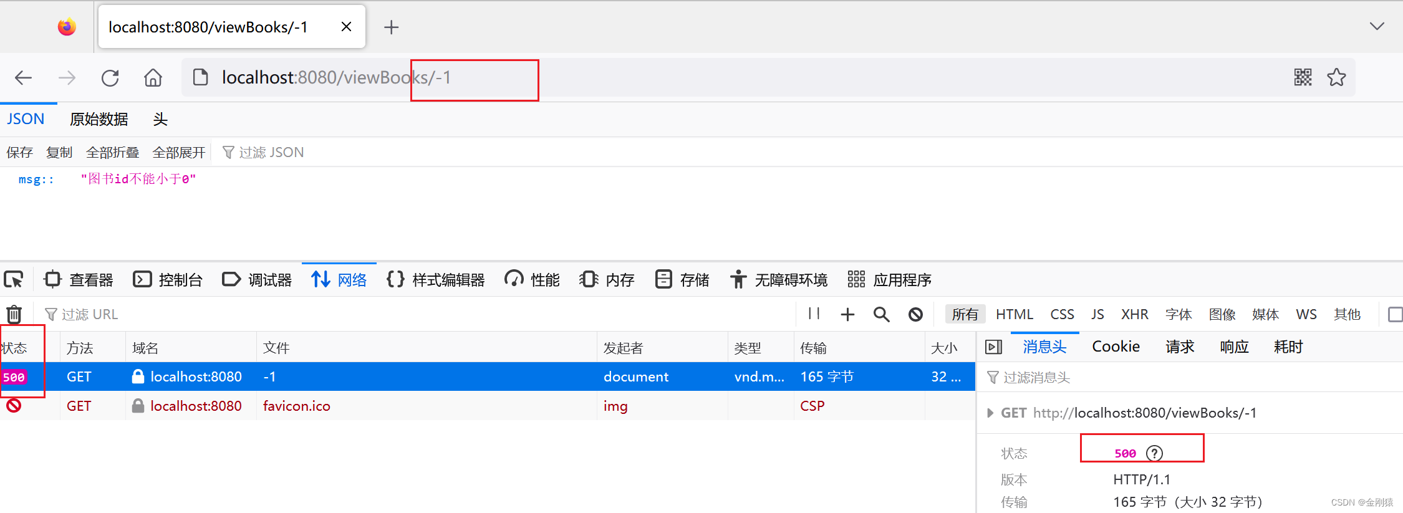Viewport: 1403px width, 513px height.
Task: Open request blocking icon
Action: coord(915,314)
